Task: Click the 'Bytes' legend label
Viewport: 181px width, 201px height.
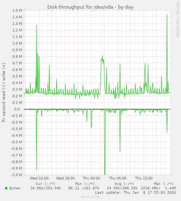Action: tap(15, 188)
